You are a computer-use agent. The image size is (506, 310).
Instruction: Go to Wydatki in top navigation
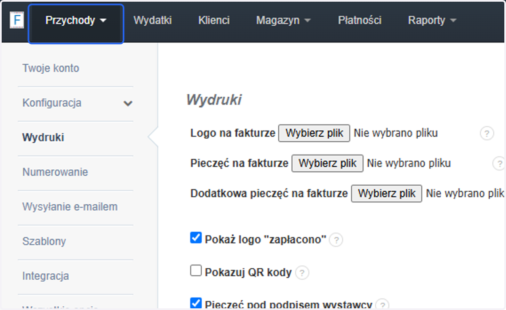(153, 20)
